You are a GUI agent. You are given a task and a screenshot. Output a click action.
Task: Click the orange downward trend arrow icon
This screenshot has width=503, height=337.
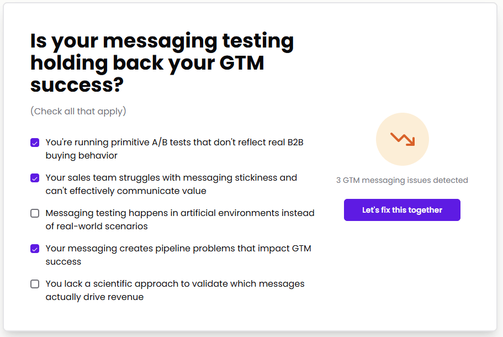click(x=403, y=139)
